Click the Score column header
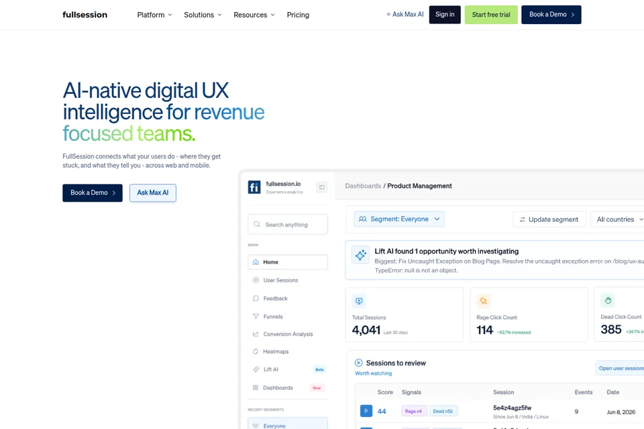 pos(385,392)
